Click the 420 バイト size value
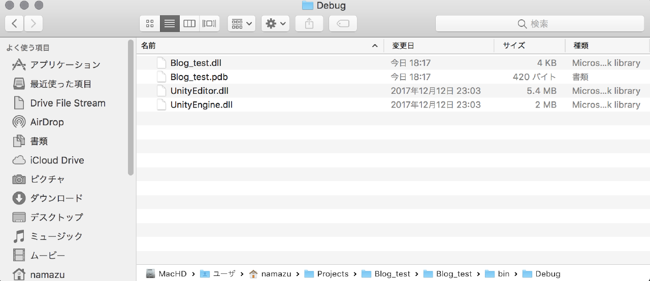The width and height of the screenshot is (650, 281). click(x=534, y=77)
